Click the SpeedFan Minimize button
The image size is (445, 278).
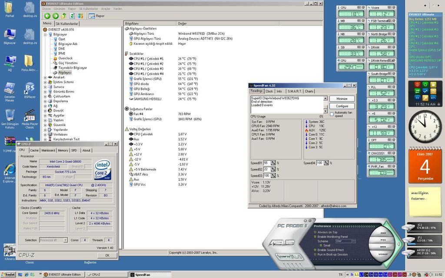(x=342, y=99)
